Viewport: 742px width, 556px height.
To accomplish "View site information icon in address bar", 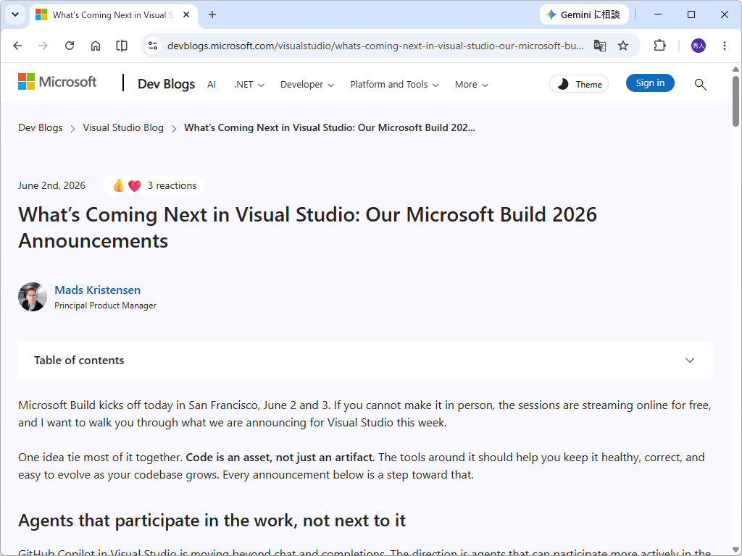I will tap(153, 46).
